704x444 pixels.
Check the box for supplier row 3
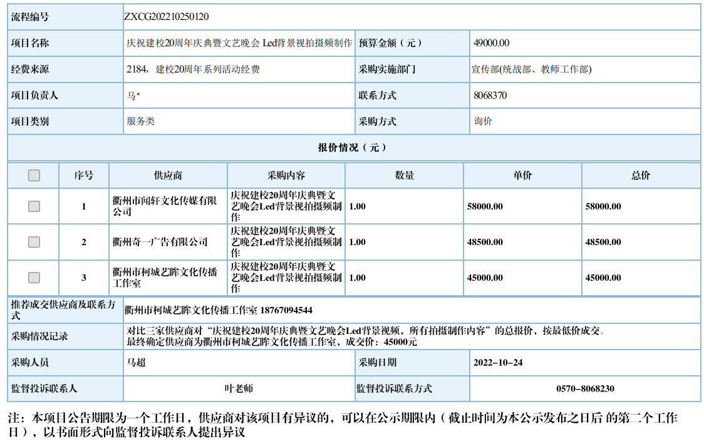[x=34, y=278]
